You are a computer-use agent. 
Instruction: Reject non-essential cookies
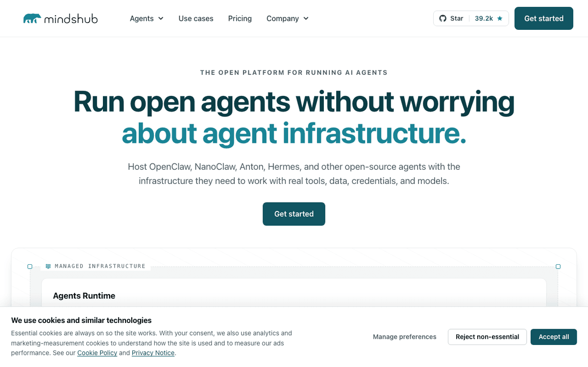click(x=487, y=337)
